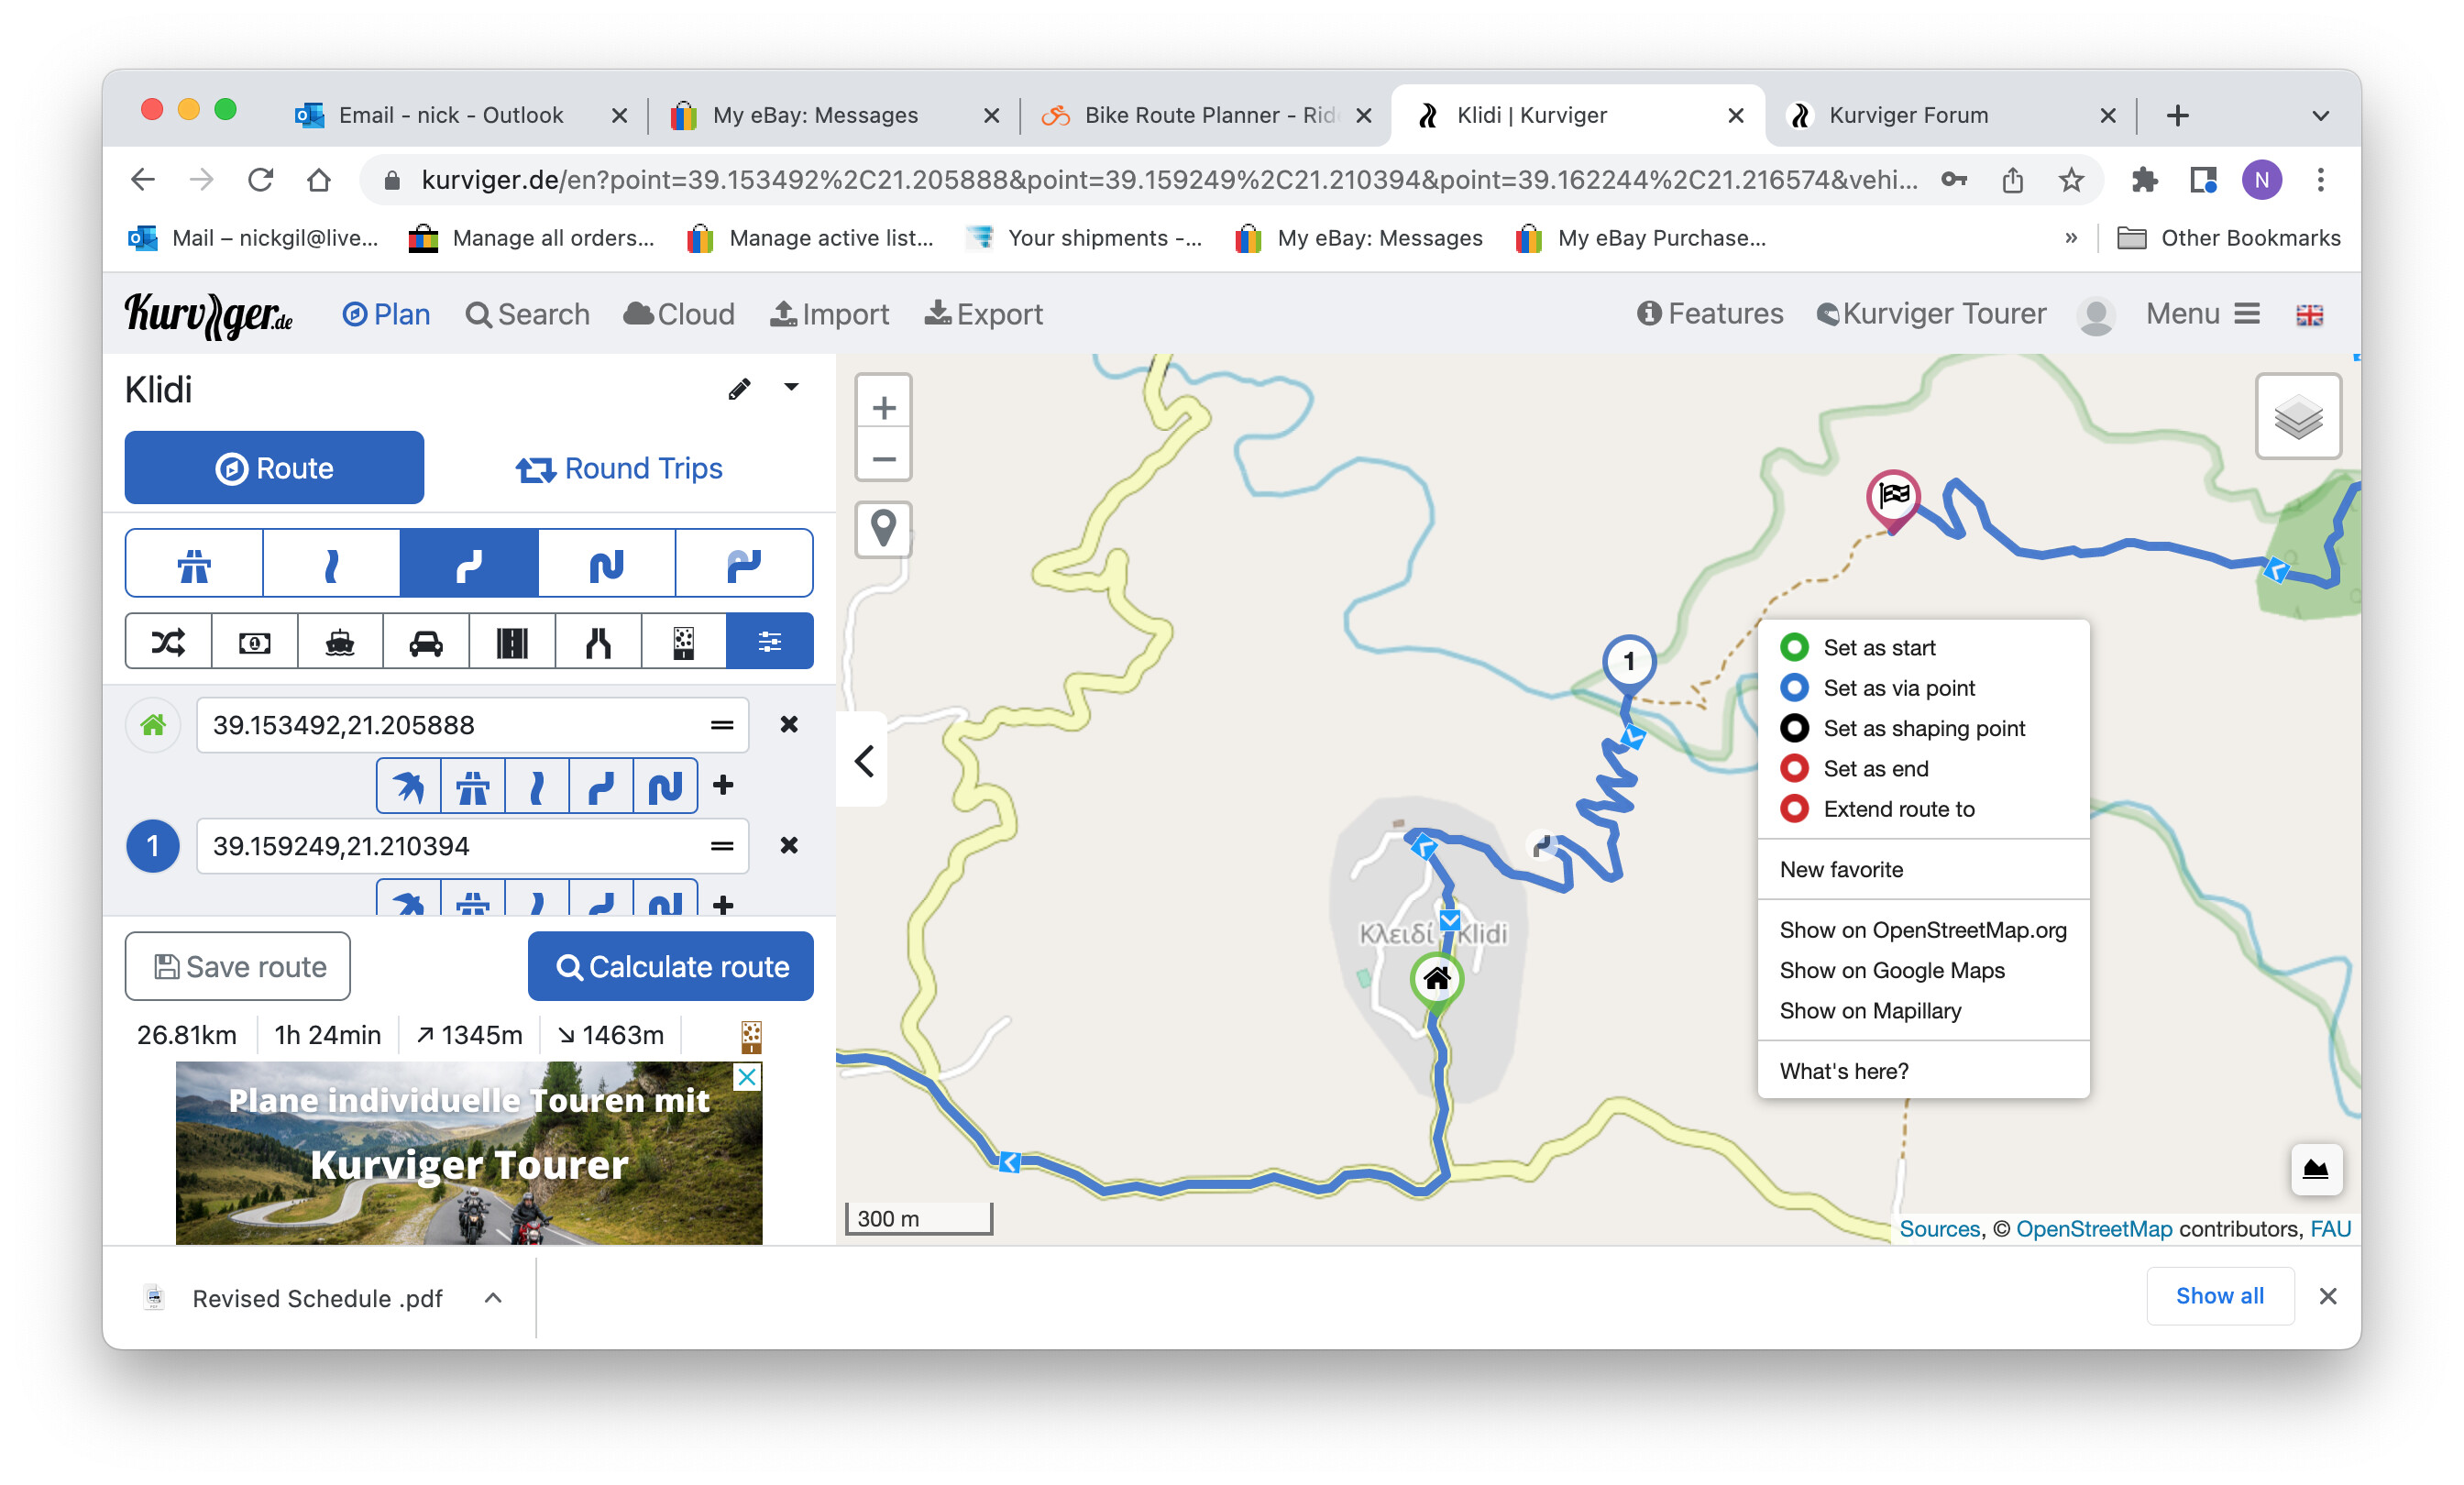Switch to Round Trips tab

point(619,468)
